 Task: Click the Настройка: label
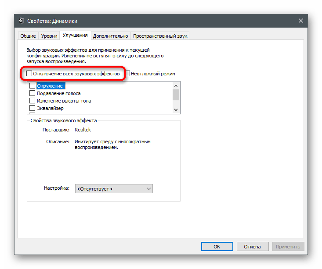click(x=57, y=188)
